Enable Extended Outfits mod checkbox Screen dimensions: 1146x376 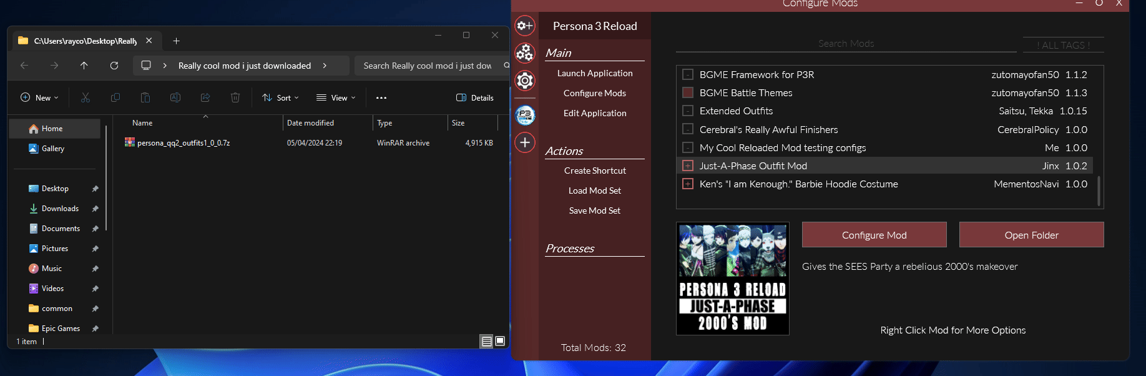point(688,111)
